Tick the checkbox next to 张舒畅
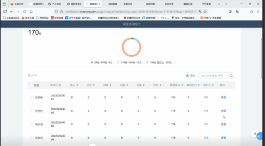The height and width of the screenshot is (146, 265). pos(31,97)
